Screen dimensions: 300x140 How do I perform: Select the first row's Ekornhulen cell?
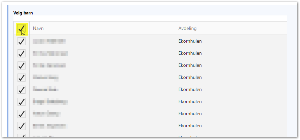tap(190, 41)
